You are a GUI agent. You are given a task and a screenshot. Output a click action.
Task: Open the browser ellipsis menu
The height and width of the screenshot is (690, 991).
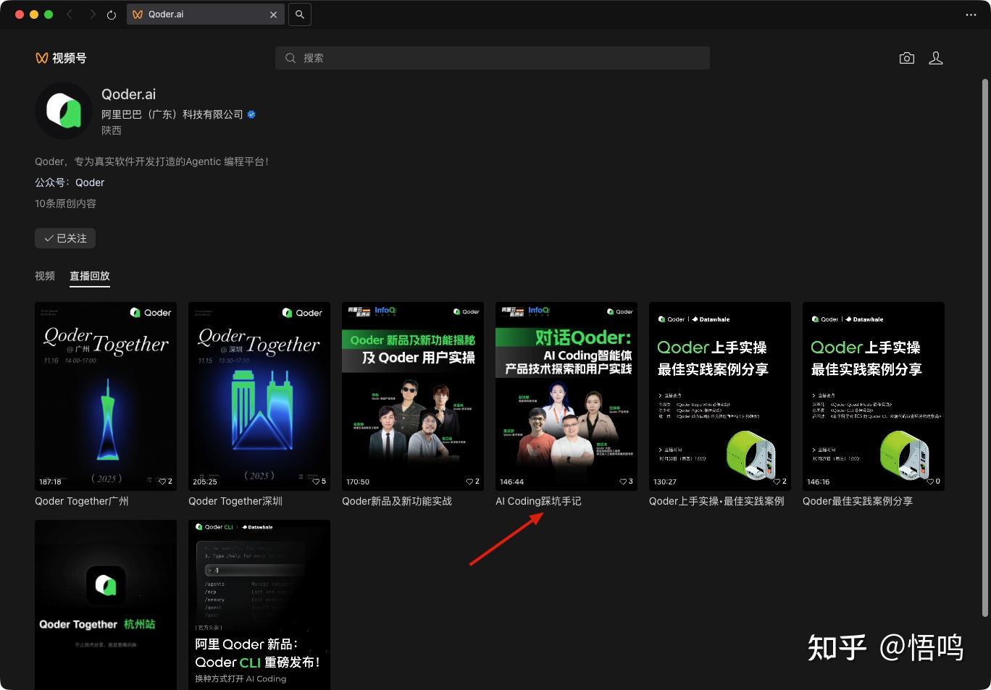pos(970,14)
